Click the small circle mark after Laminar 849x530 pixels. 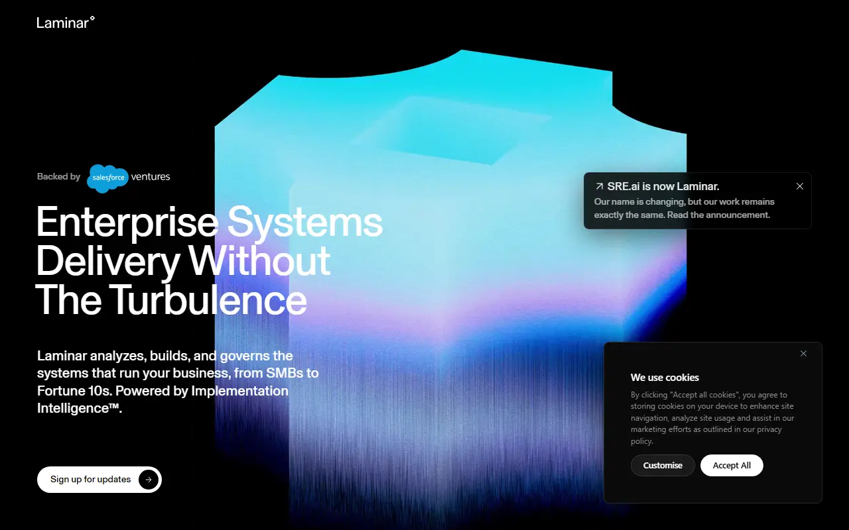pos(92,19)
